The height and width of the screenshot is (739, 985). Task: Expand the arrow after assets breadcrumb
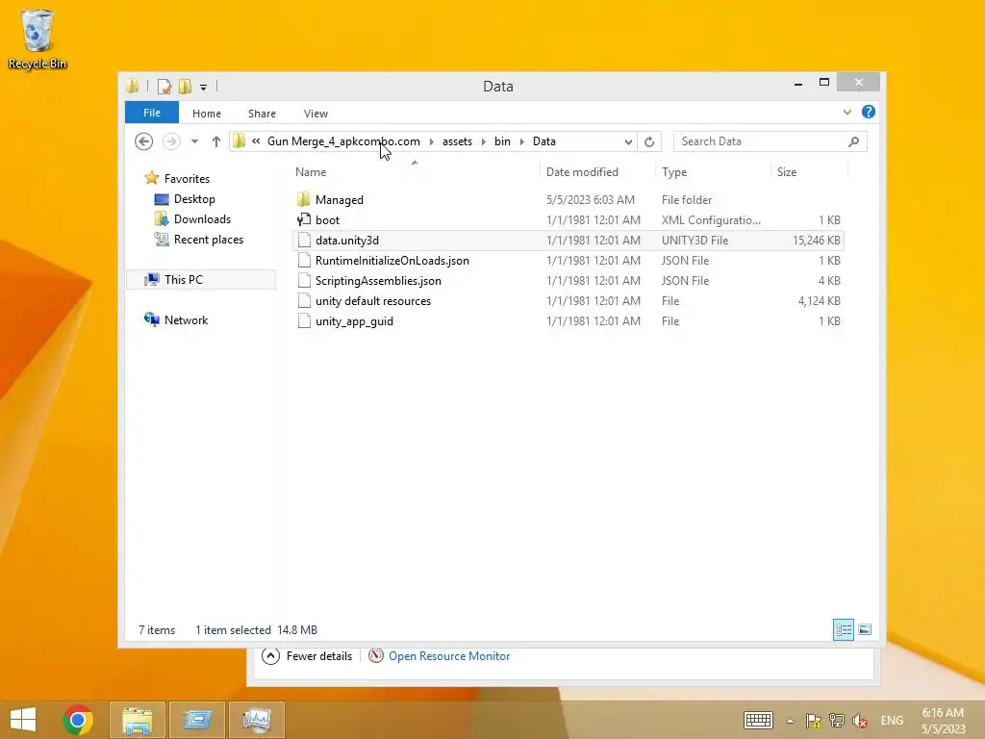pyautogui.click(x=484, y=141)
